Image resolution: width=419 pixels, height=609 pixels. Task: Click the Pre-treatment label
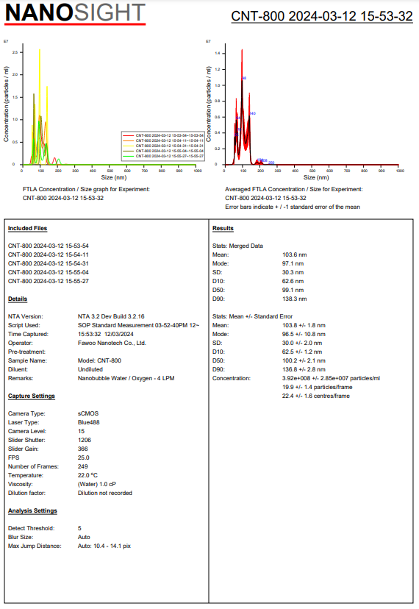(x=26, y=352)
